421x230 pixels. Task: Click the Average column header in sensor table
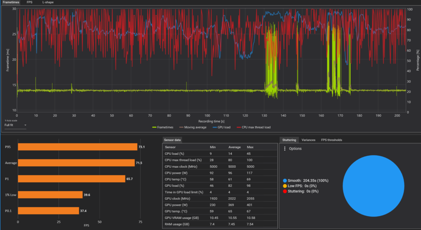pos(234,148)
